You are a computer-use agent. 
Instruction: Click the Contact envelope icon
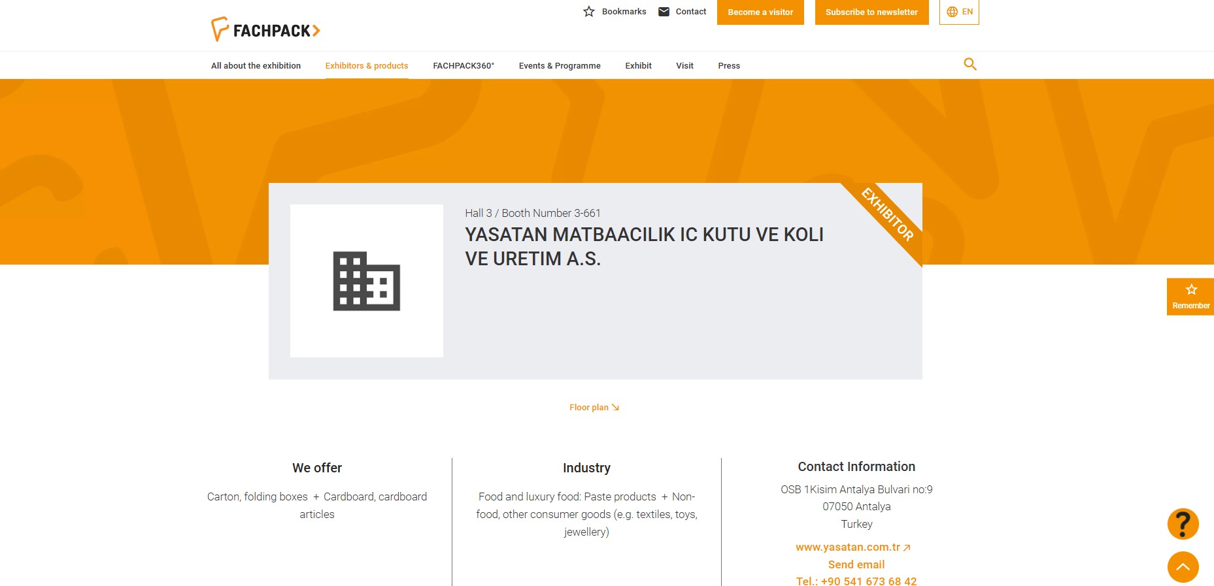pos(664,12)
